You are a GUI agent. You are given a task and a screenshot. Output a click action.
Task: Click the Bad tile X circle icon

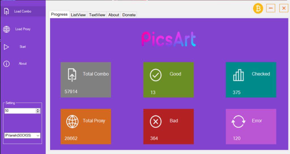[155, 122]
